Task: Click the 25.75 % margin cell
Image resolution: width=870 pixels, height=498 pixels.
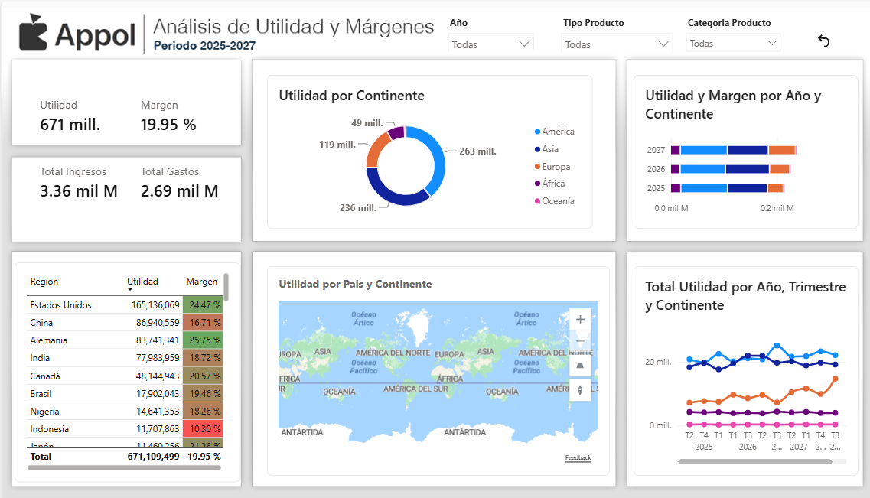Action: pyautogui.click(x=203, y=340)
